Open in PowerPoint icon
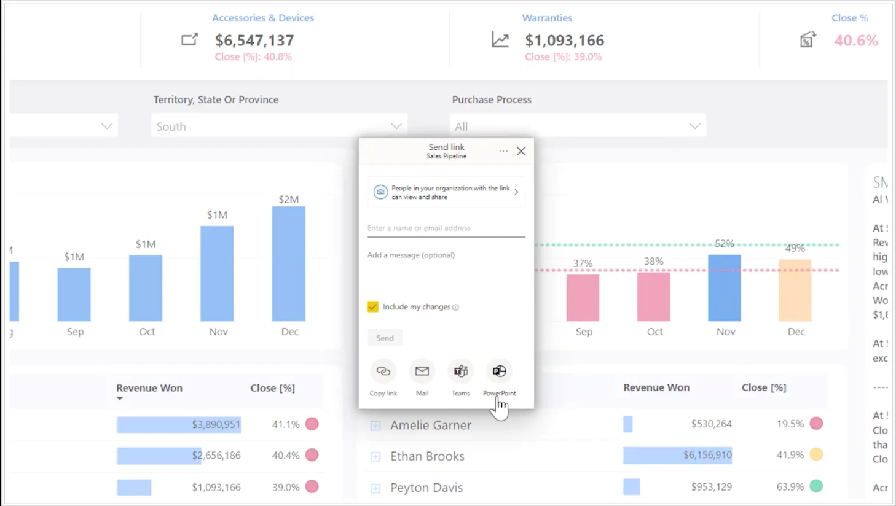 pos(499,371)
